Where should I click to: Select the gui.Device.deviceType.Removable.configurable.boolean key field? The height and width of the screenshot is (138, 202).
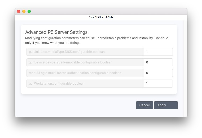85,62
